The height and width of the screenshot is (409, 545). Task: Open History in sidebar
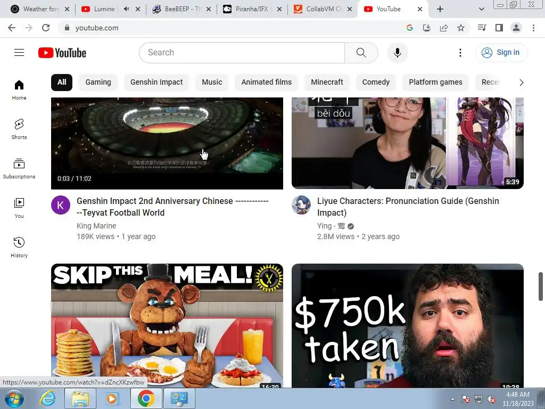(19, 248)
